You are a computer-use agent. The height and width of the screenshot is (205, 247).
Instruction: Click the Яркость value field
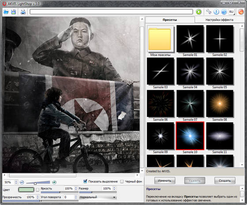(x=69, y=188)
